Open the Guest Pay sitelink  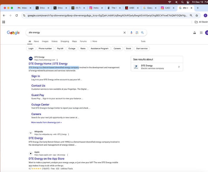(38, 95)
